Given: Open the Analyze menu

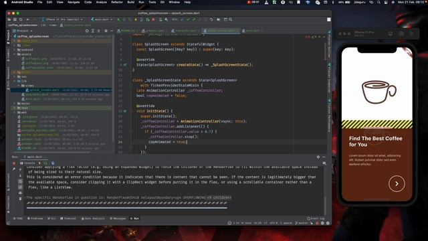Looking at the screenshot, I should point(101,2).
